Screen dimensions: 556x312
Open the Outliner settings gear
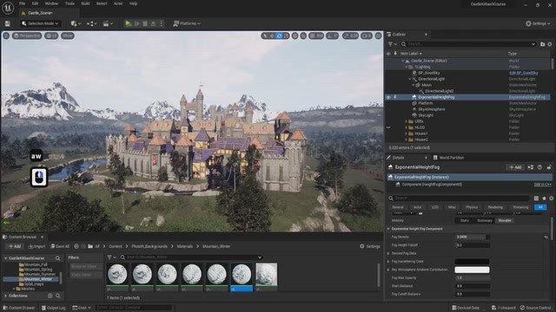coord(550,44)
